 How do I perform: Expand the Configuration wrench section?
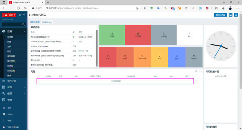14,94
